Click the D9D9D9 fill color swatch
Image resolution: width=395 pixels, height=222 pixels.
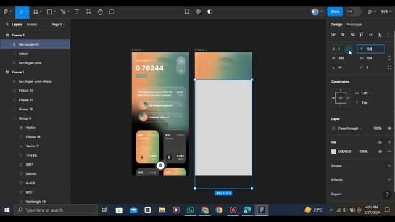[x=333, y=152]
